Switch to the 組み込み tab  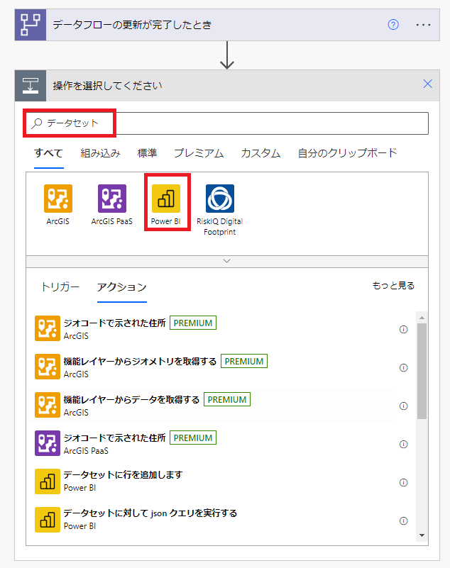tap(100, 153)
